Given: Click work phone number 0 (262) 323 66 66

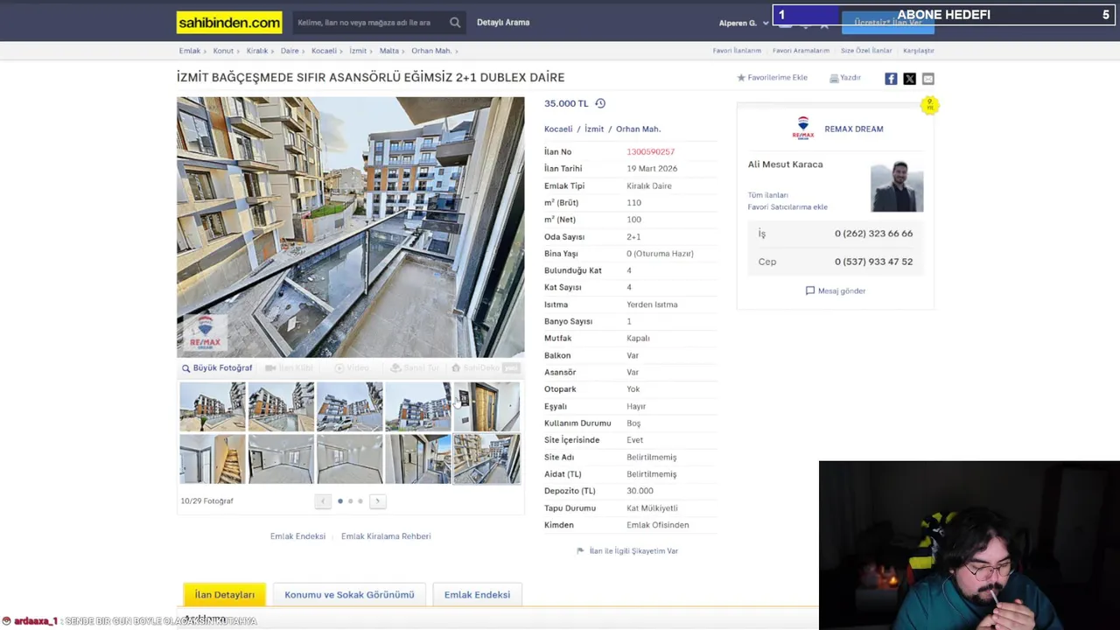Looking at the screenshot, I should click(873, 234).
